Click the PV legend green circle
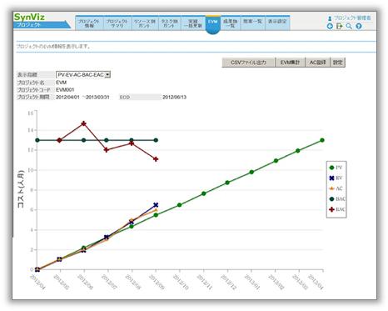The image size is (388, 311). point(331,168)
